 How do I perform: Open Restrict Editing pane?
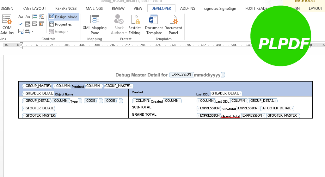click(134, 24)
